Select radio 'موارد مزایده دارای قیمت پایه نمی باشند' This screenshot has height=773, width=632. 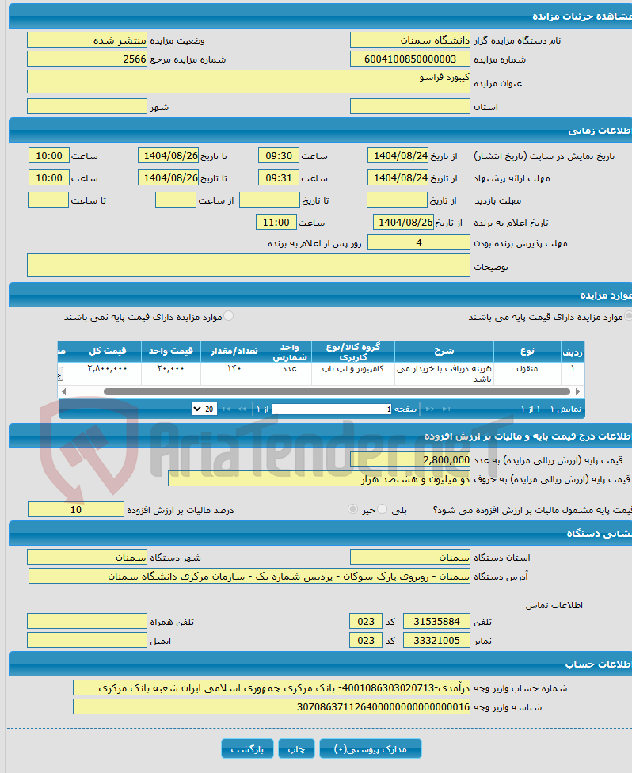point(228,316)
